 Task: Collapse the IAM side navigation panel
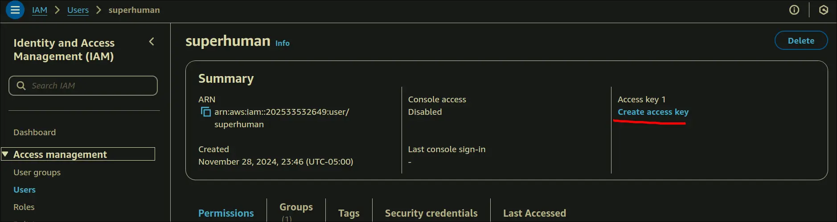[152, 41]
